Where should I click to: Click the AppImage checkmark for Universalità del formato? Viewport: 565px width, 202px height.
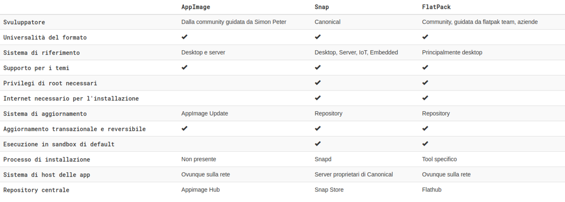[x=184, y=37]
